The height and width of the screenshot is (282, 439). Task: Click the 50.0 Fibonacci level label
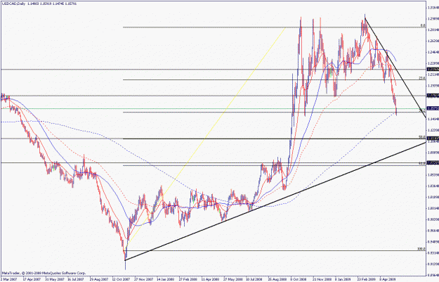pyautogui.click(x=422, y=137)
